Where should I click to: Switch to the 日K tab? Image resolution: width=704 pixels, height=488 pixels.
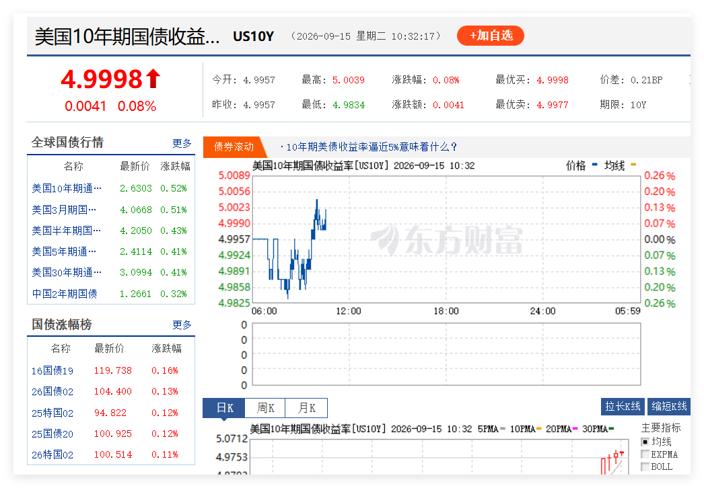(225, 408)
